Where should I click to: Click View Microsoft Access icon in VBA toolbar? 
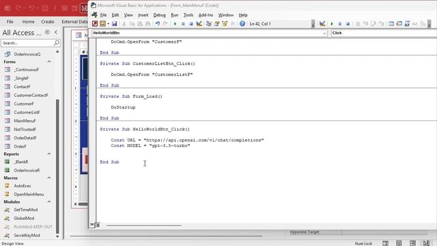click(x=95, y=24)
